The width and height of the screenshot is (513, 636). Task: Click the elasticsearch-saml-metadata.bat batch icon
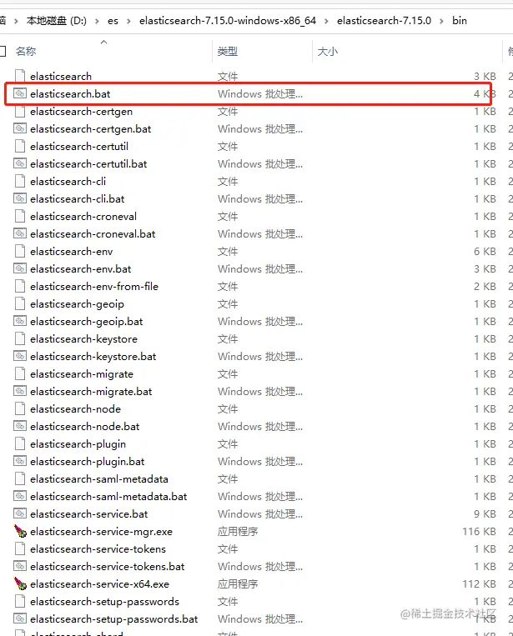[x=20, y=496]
